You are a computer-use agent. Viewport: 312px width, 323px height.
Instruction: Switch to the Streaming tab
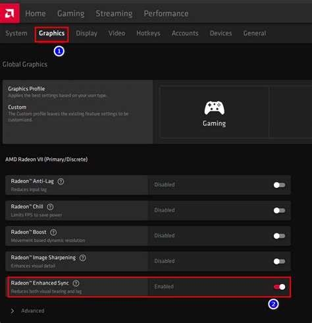[x=114, y=14]
